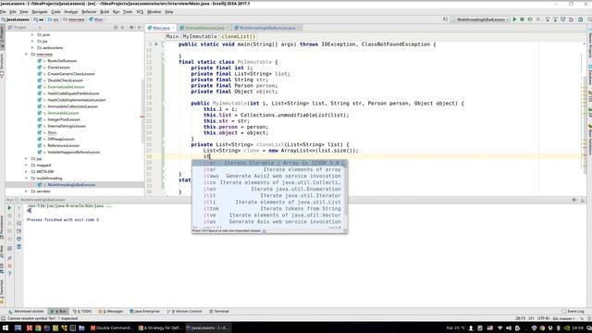This screenshot has width=592, height=333.
Task: Rerun program with green arrow in Run panel
Action: point(9,207)
